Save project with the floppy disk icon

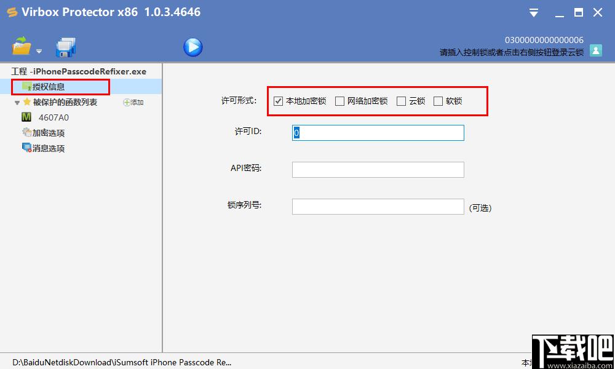point(66,47)
